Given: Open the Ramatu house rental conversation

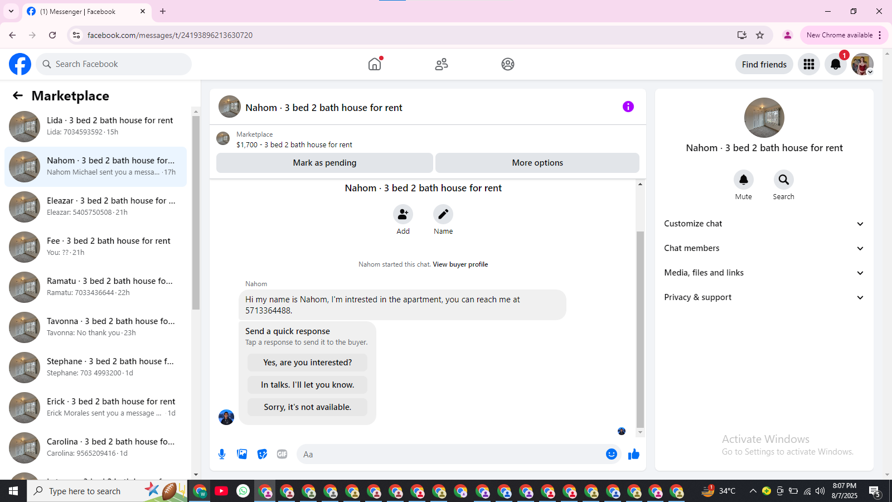Looking at the screenshot, I should pos(96,287).
